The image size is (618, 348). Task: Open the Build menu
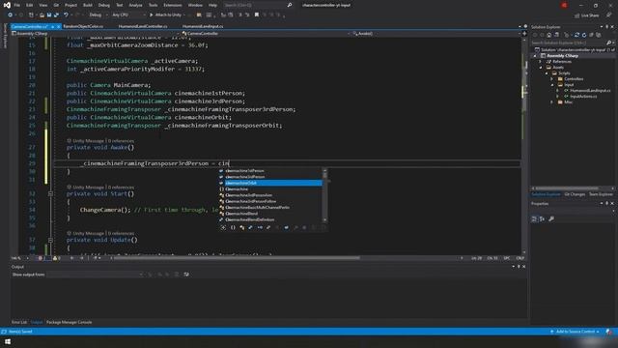click(x=88, y=5)
